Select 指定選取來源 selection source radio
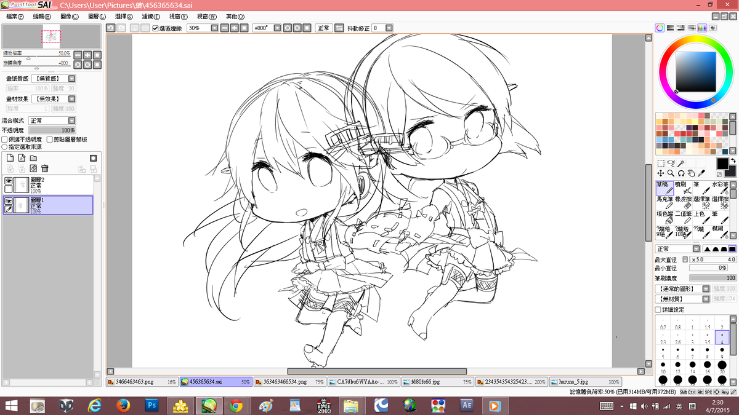739x415 pixels. pyautogui.click(x=5, y=148)
